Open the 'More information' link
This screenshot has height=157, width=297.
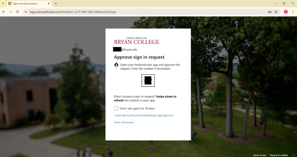click(x=124, y=122)
